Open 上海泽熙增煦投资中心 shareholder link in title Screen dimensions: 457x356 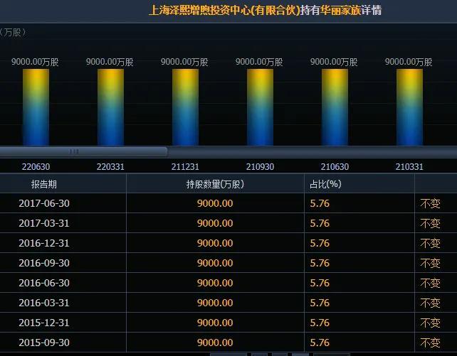(x=224, y=11)
